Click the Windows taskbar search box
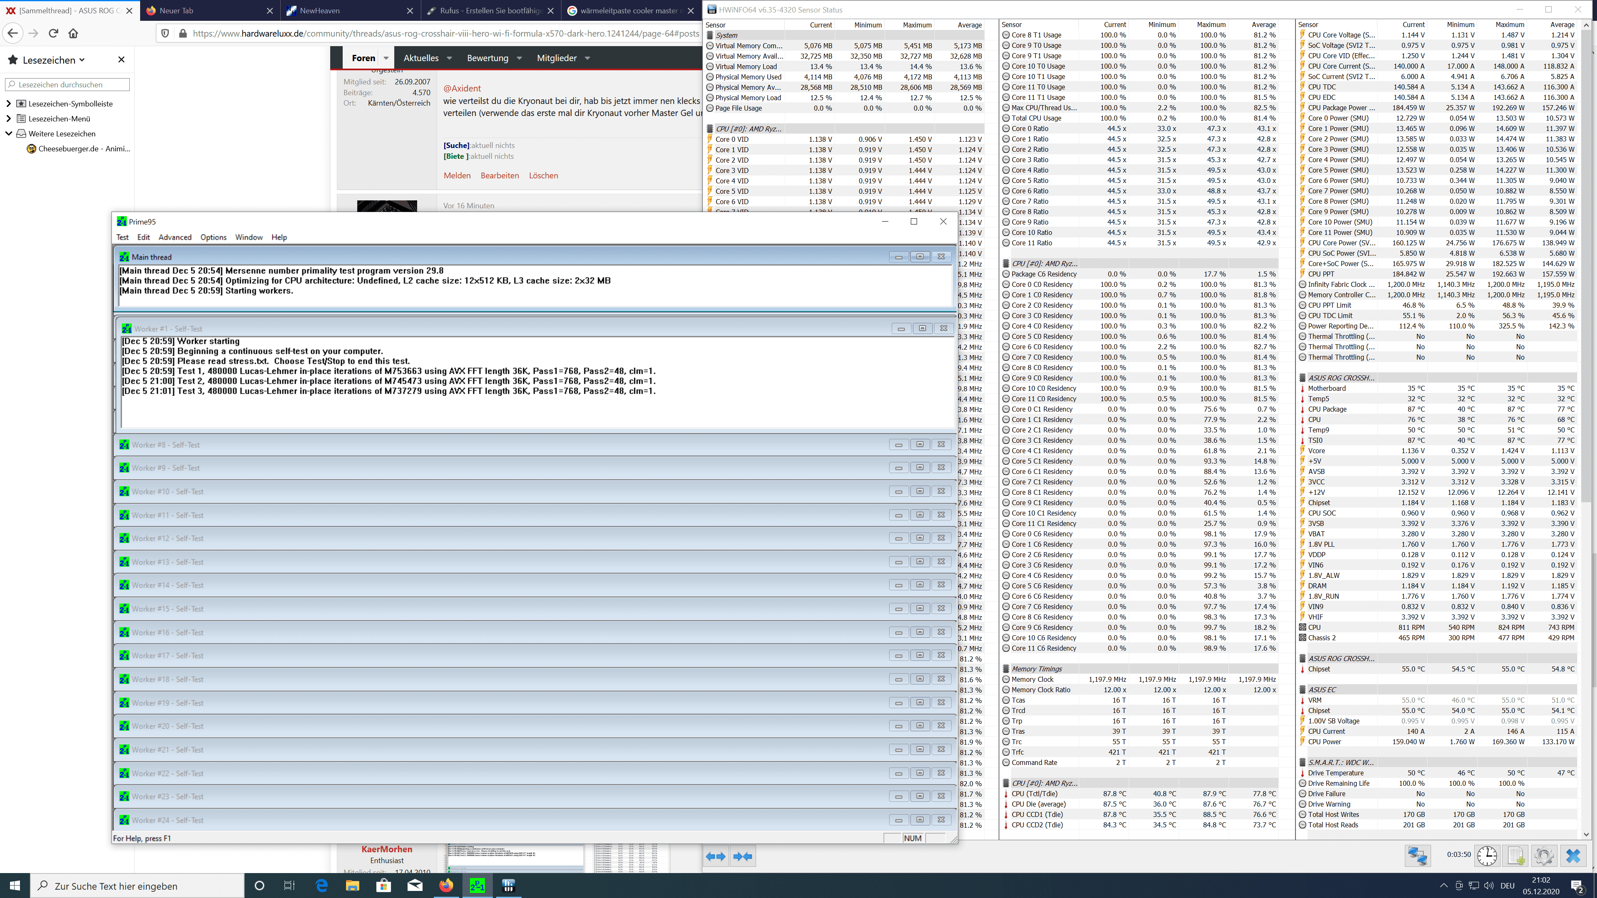Screen dimensions: 1597x898 tap(137, 886)
